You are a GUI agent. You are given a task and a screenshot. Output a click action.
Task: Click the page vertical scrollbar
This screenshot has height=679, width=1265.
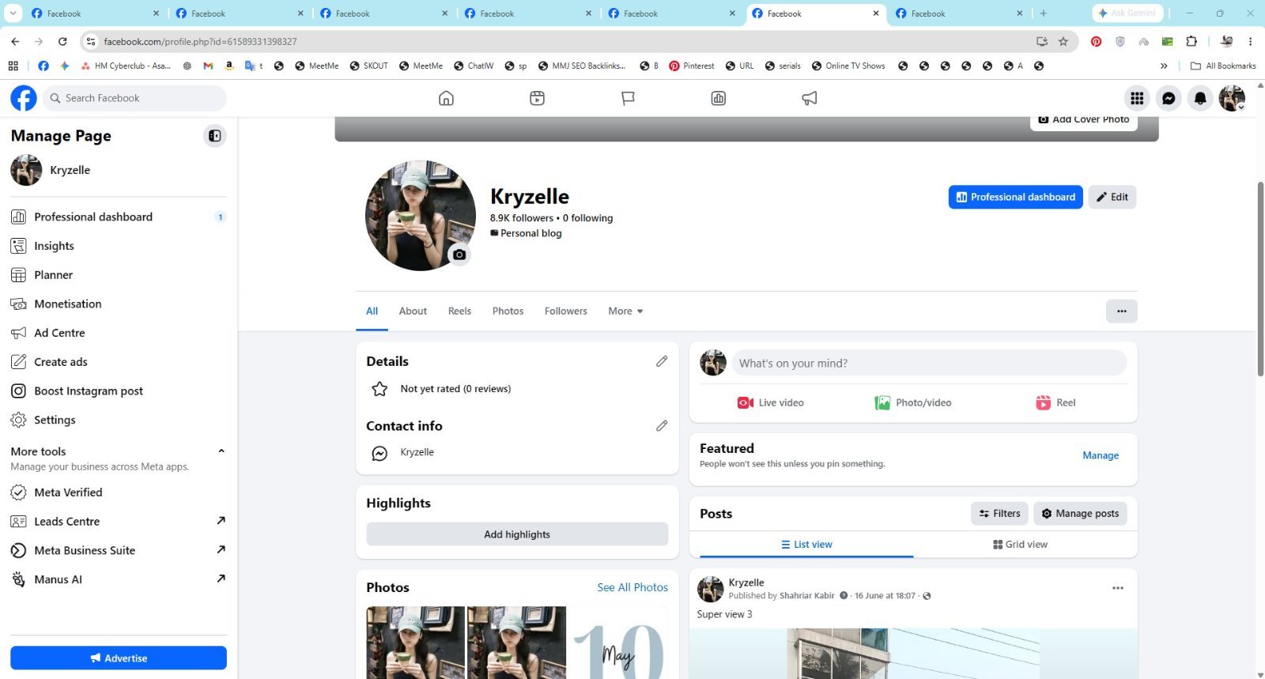[1260, 278]
